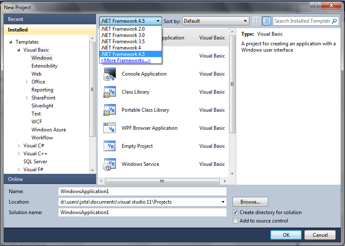The image size is (345, 246).
Task: Click the template list horizontal scrollbar
Action: pyautogui.click(x=162, y=181)
